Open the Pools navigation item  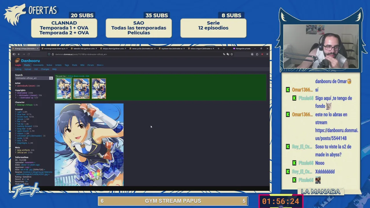(x=75, y=65)
